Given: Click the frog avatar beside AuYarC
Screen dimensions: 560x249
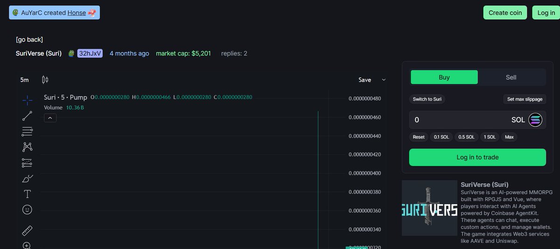Looking at the screenshot, I should (15, 13).
